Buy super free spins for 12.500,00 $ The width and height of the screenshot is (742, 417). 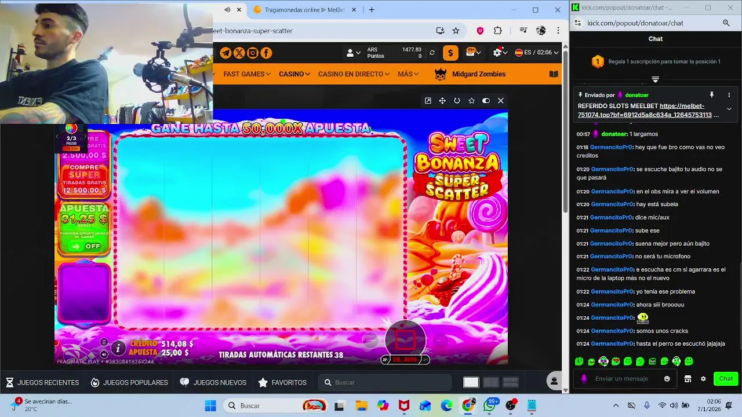[85, 178]
